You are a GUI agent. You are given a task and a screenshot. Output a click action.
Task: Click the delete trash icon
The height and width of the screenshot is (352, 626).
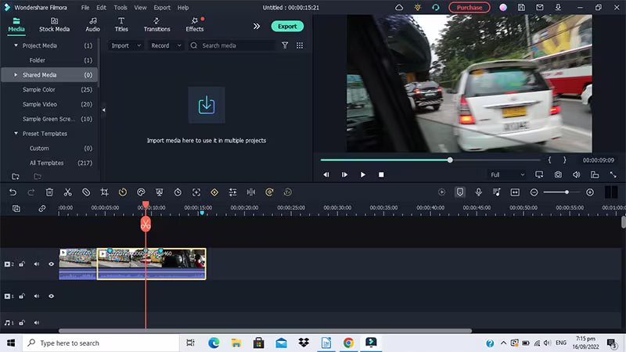click(49, 192)
